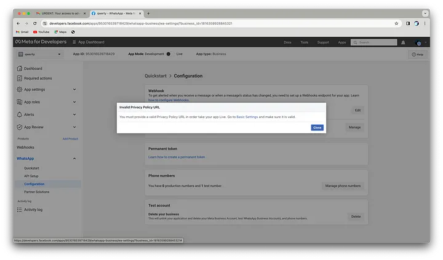Expand the Alerts chevron
This screenshot has width=443, height=260.
pyautogui.click(x=74, y=114)
